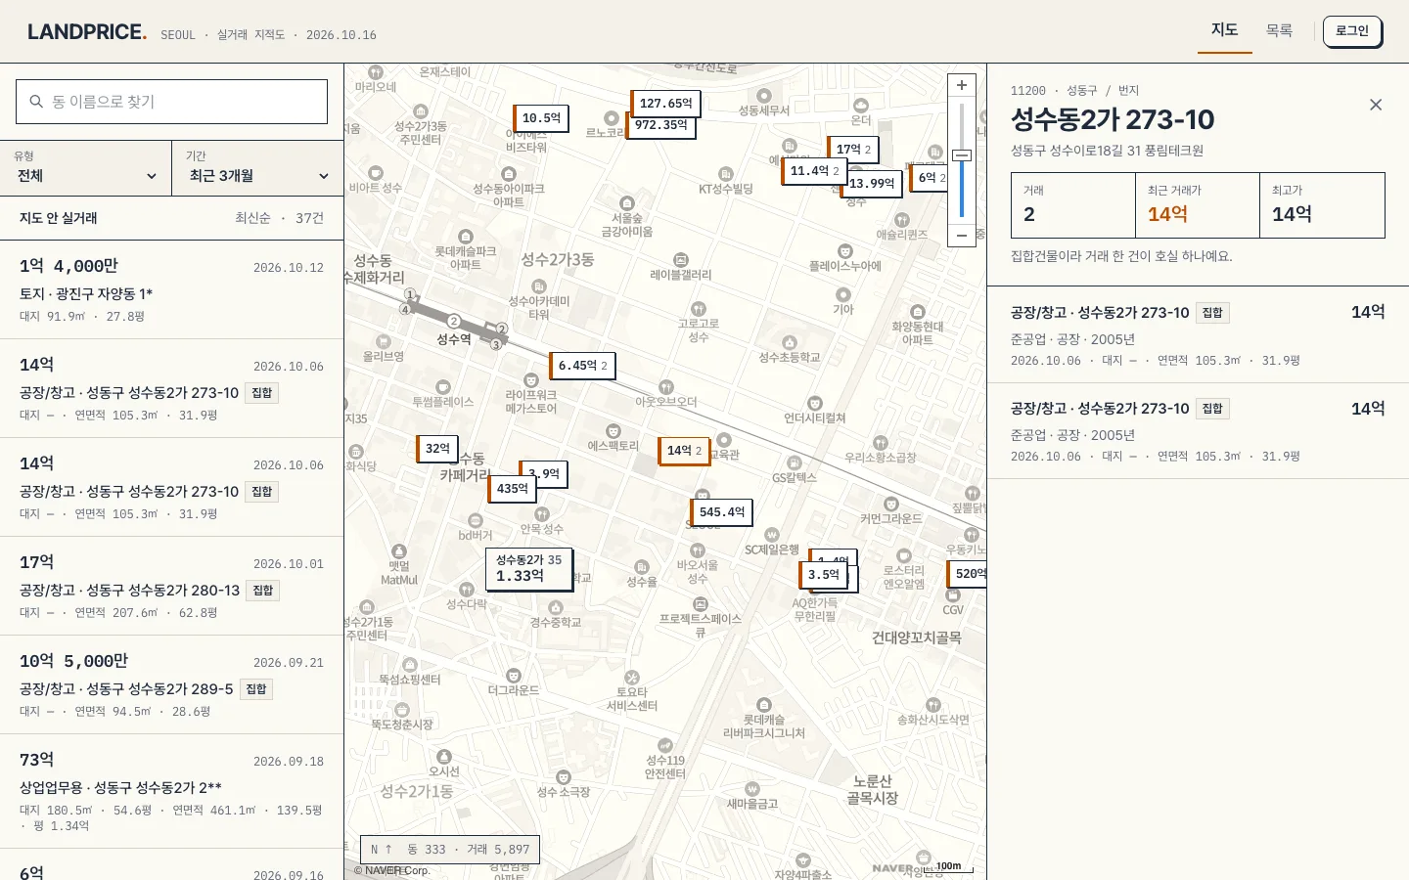Click the magnifier icon in the search box
The image size is (1409, 880).
36,102
